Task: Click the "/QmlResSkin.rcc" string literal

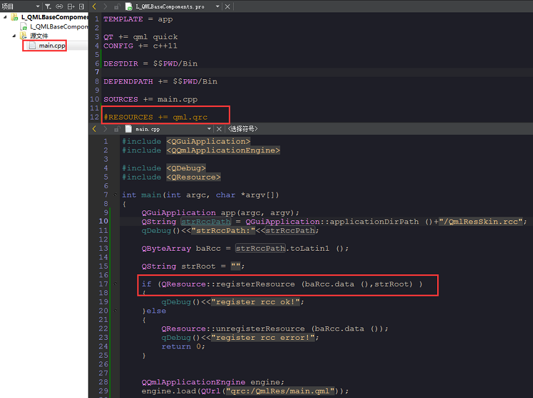Action: pyautogui.click(x=480, y=222)
